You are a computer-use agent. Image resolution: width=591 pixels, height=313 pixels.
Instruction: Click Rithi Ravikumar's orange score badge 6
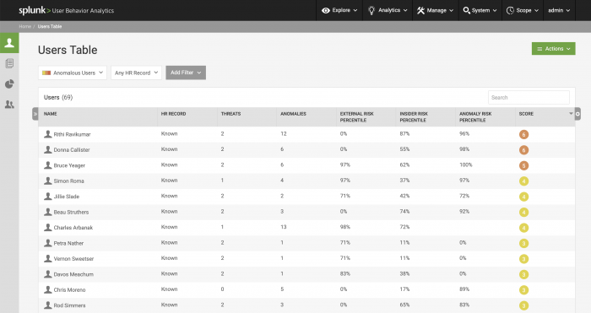coord(523,134)
